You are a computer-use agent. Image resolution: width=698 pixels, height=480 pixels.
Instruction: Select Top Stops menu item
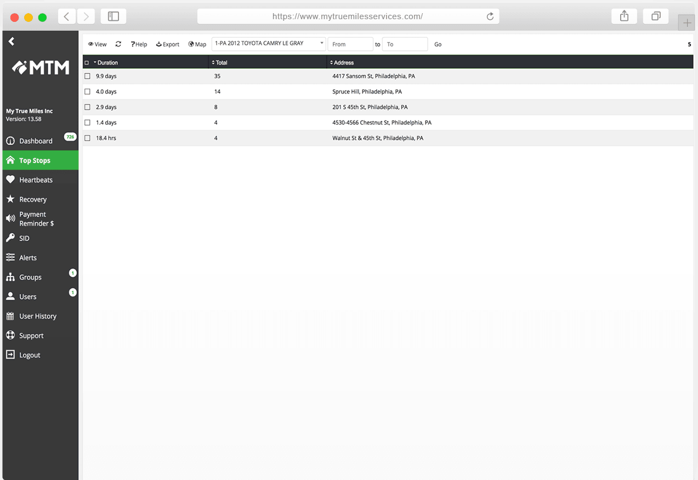tap(41, 160)
